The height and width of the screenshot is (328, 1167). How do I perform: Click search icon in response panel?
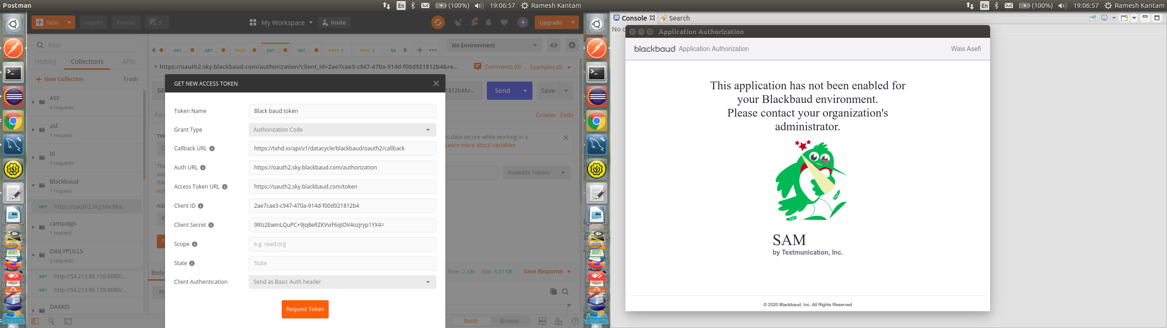565,292
